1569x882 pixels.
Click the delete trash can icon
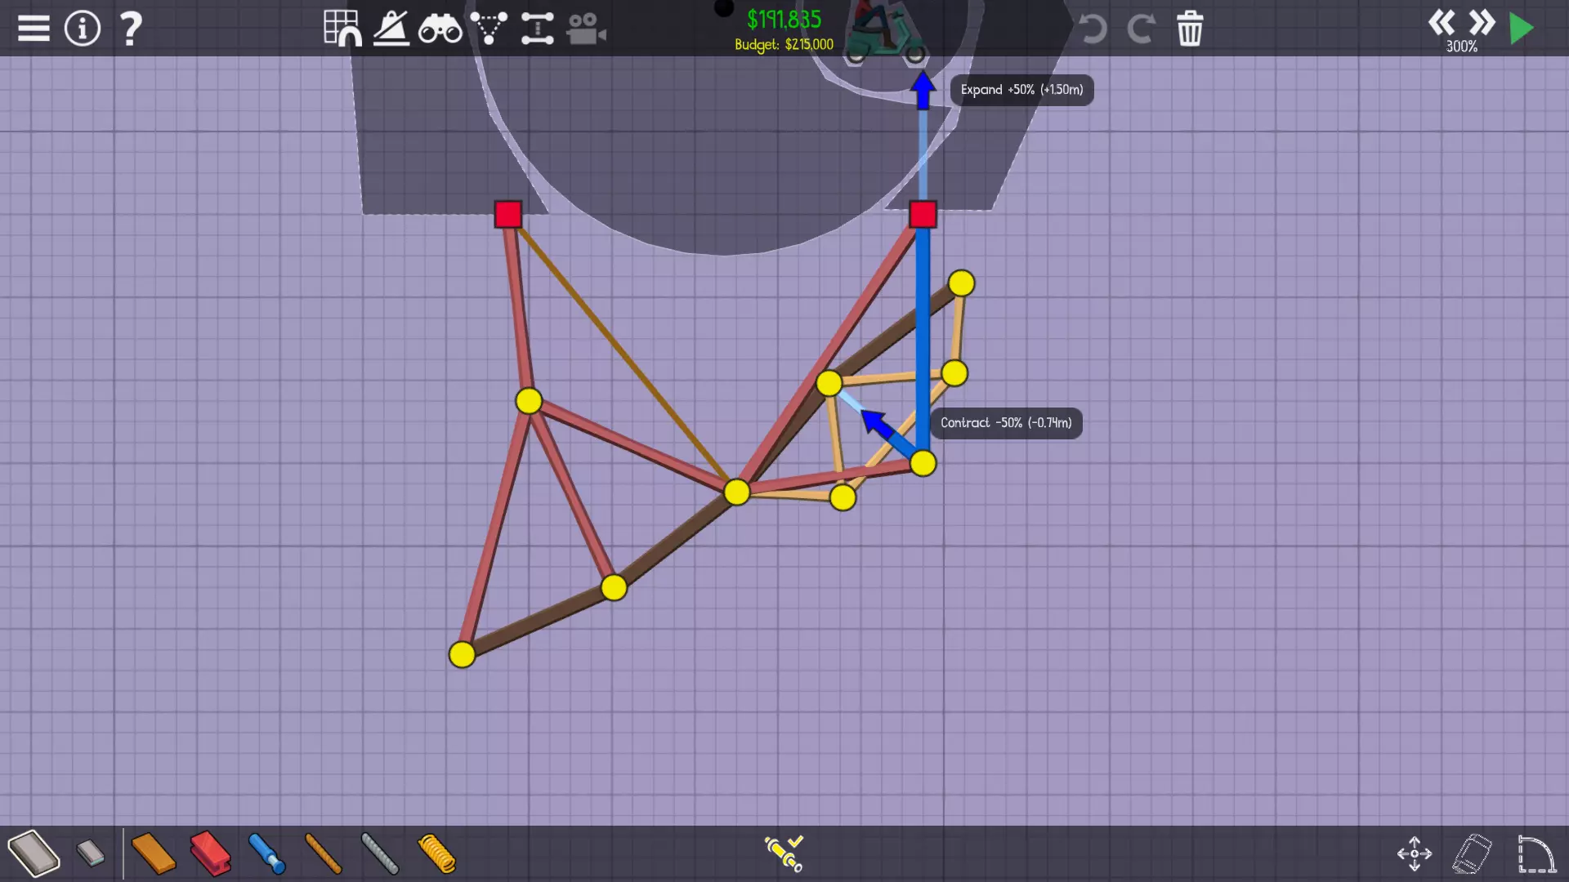coord(1189,29)
